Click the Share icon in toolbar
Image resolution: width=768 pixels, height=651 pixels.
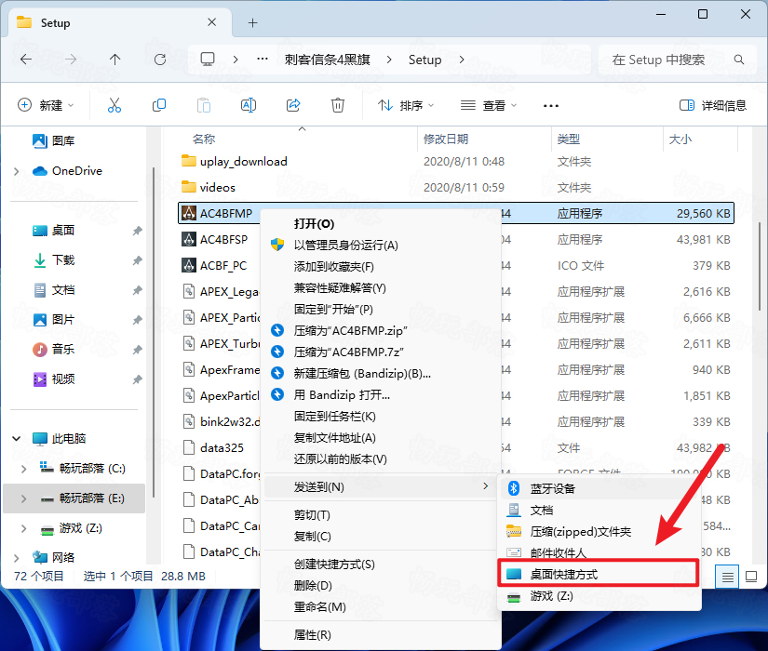click(x=293, y=105)
